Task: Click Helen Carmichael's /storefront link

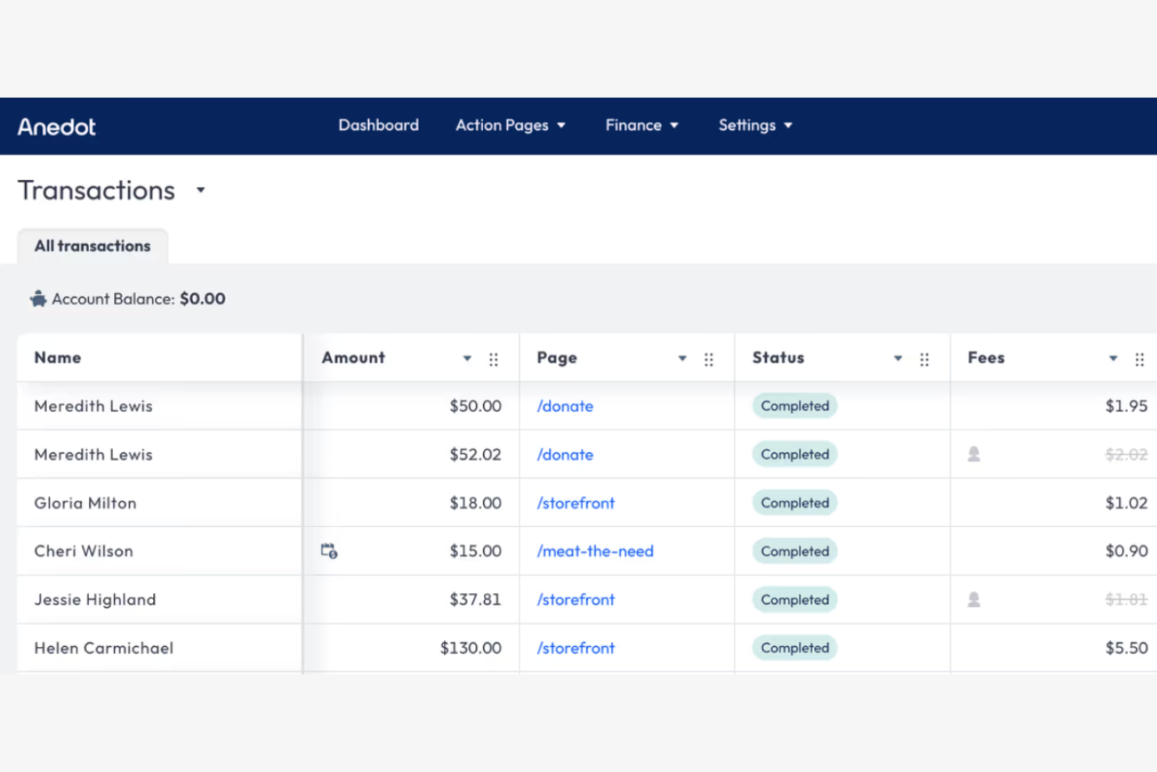Action: click(x=575, y=648)
